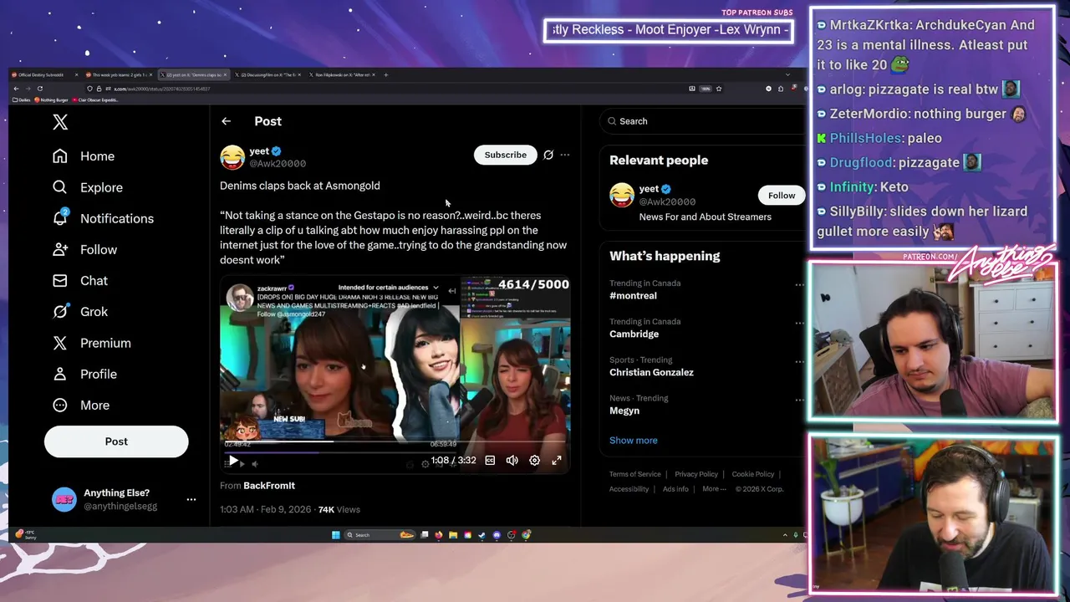The height and width of the screenshot is (602, 1070).
Task: Enter fullscreen on the video
Action: [557, 460]
